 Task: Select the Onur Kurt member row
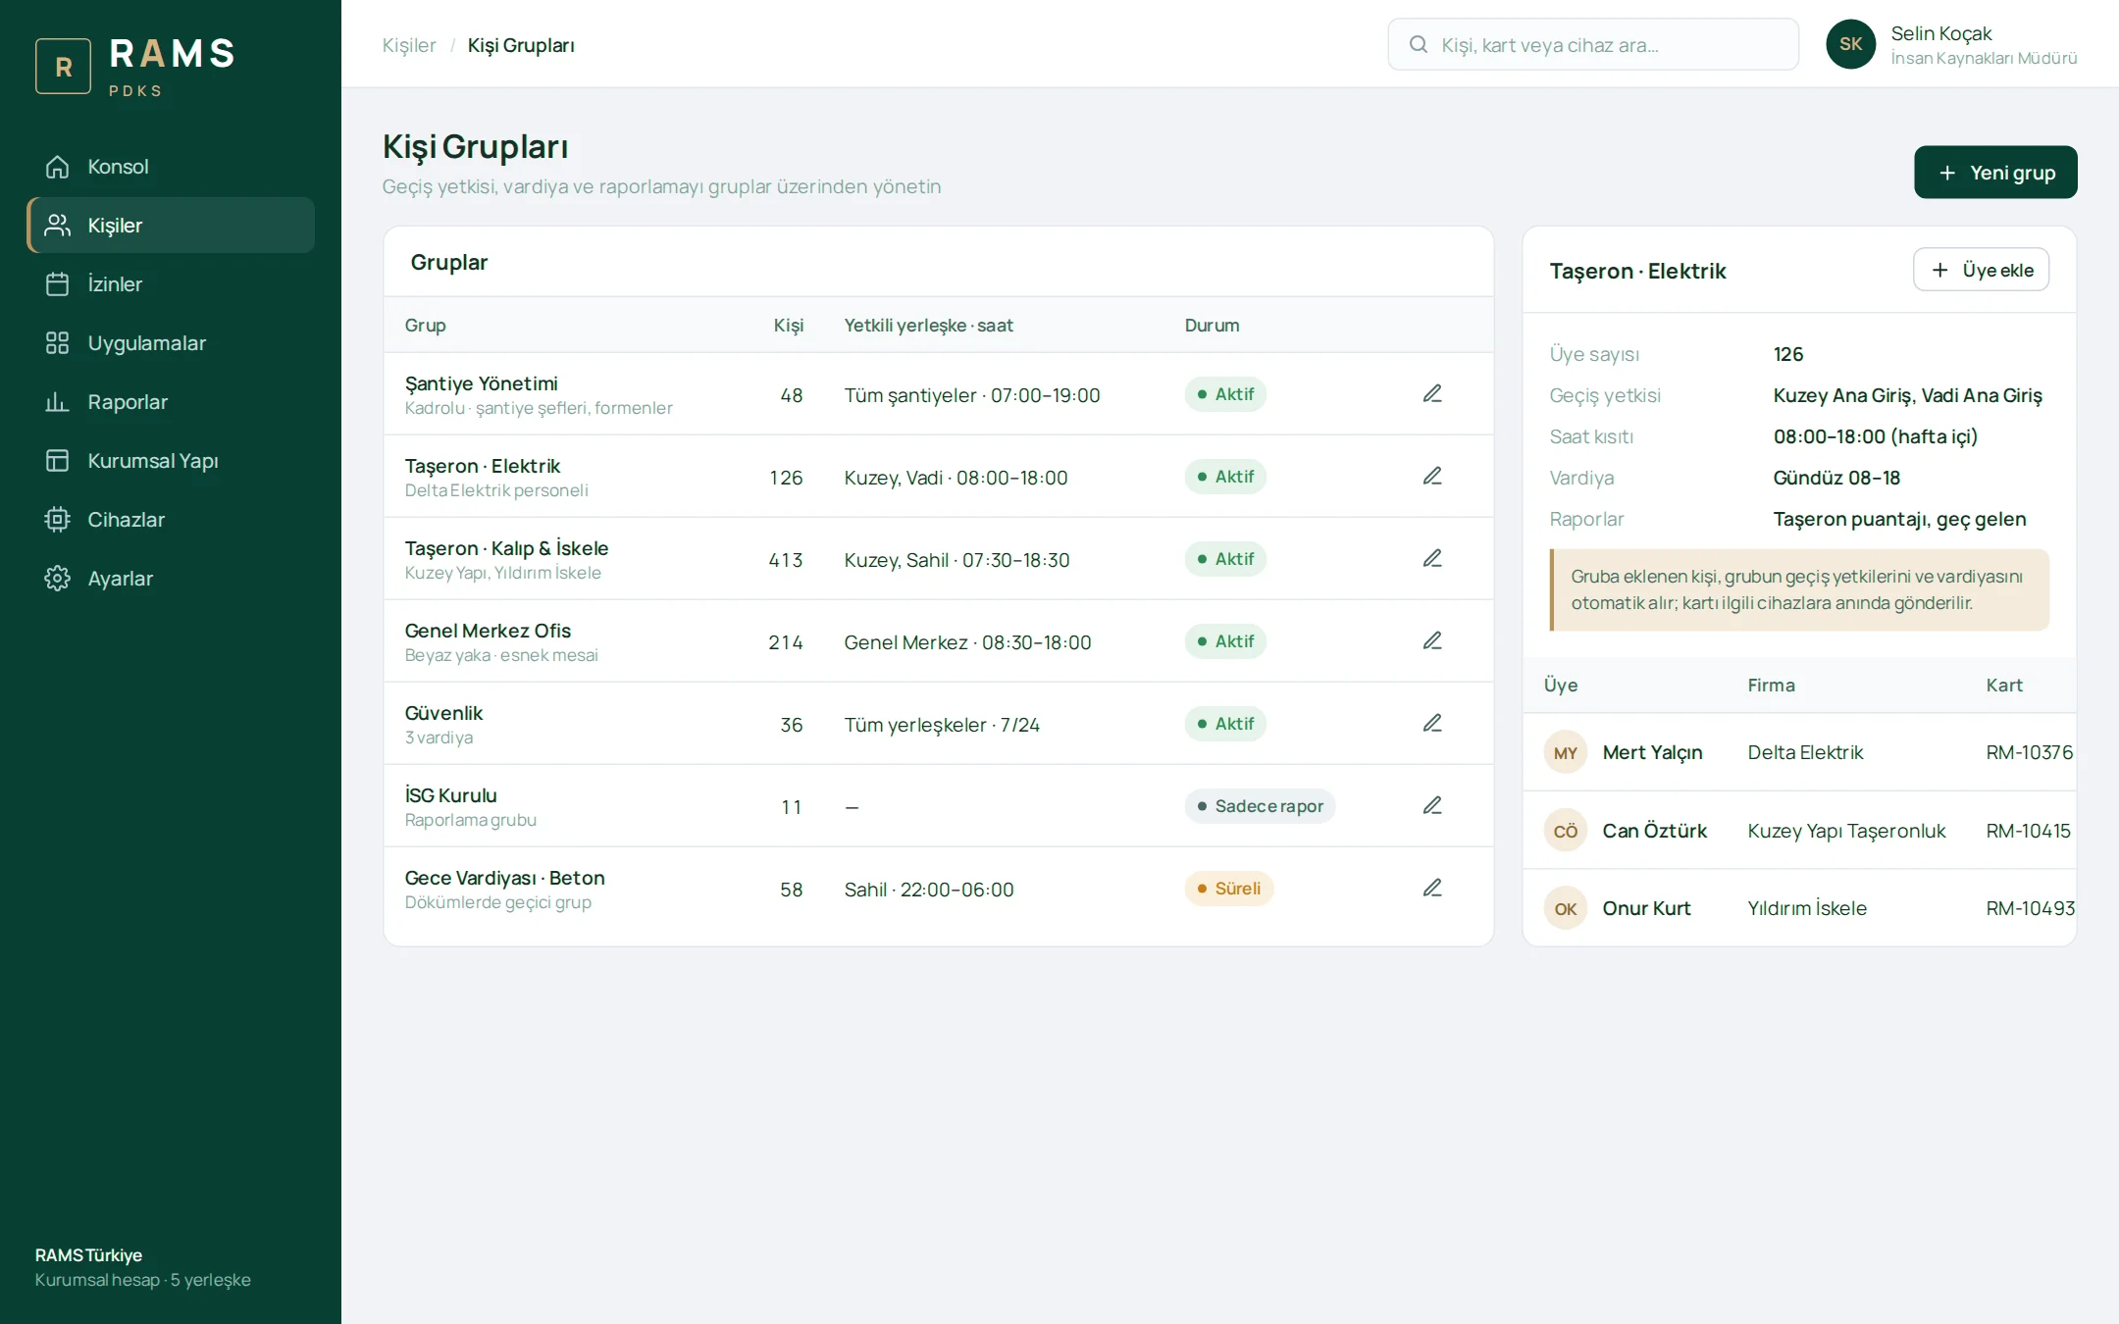click(1799, 908)
